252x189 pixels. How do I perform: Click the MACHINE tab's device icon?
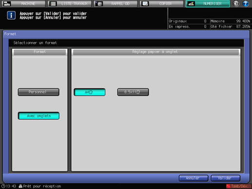7,3
